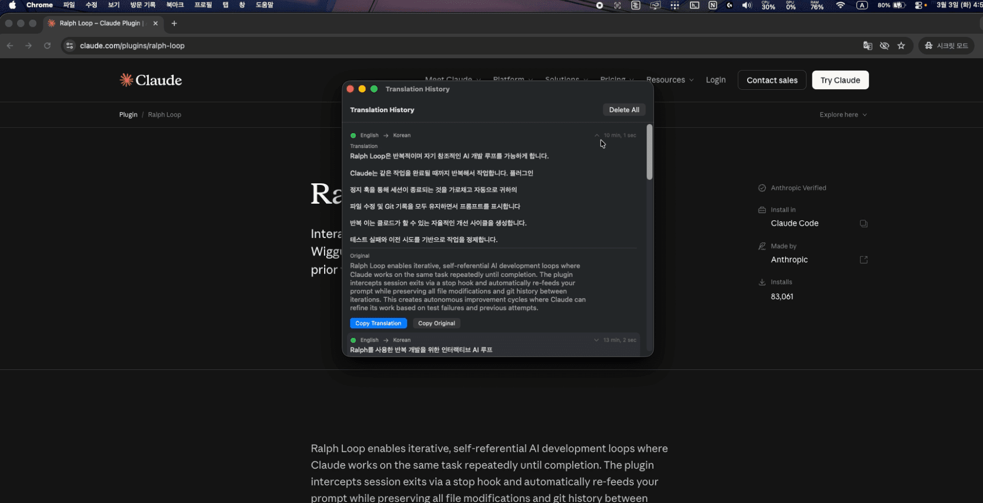Image resolution: width=983 pixels, height=503 pixels.
Task: Click the copy icon next to Claude Code
Action: (864, 223)
